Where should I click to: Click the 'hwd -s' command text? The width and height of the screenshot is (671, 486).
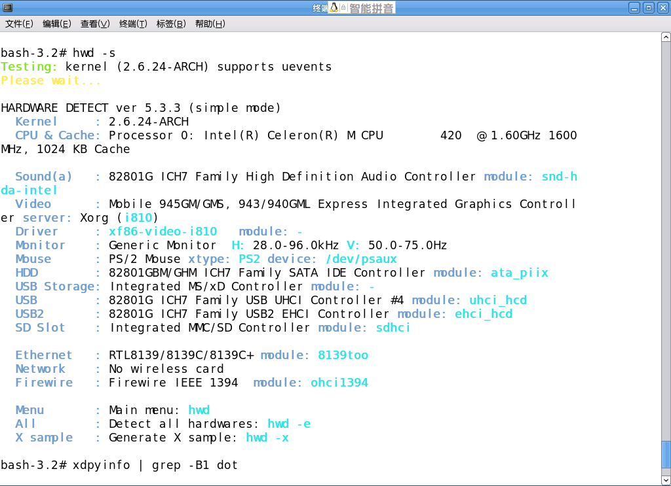pos(94,53)
